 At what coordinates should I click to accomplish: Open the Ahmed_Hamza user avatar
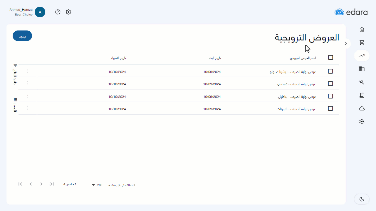[x=40, y=12]
